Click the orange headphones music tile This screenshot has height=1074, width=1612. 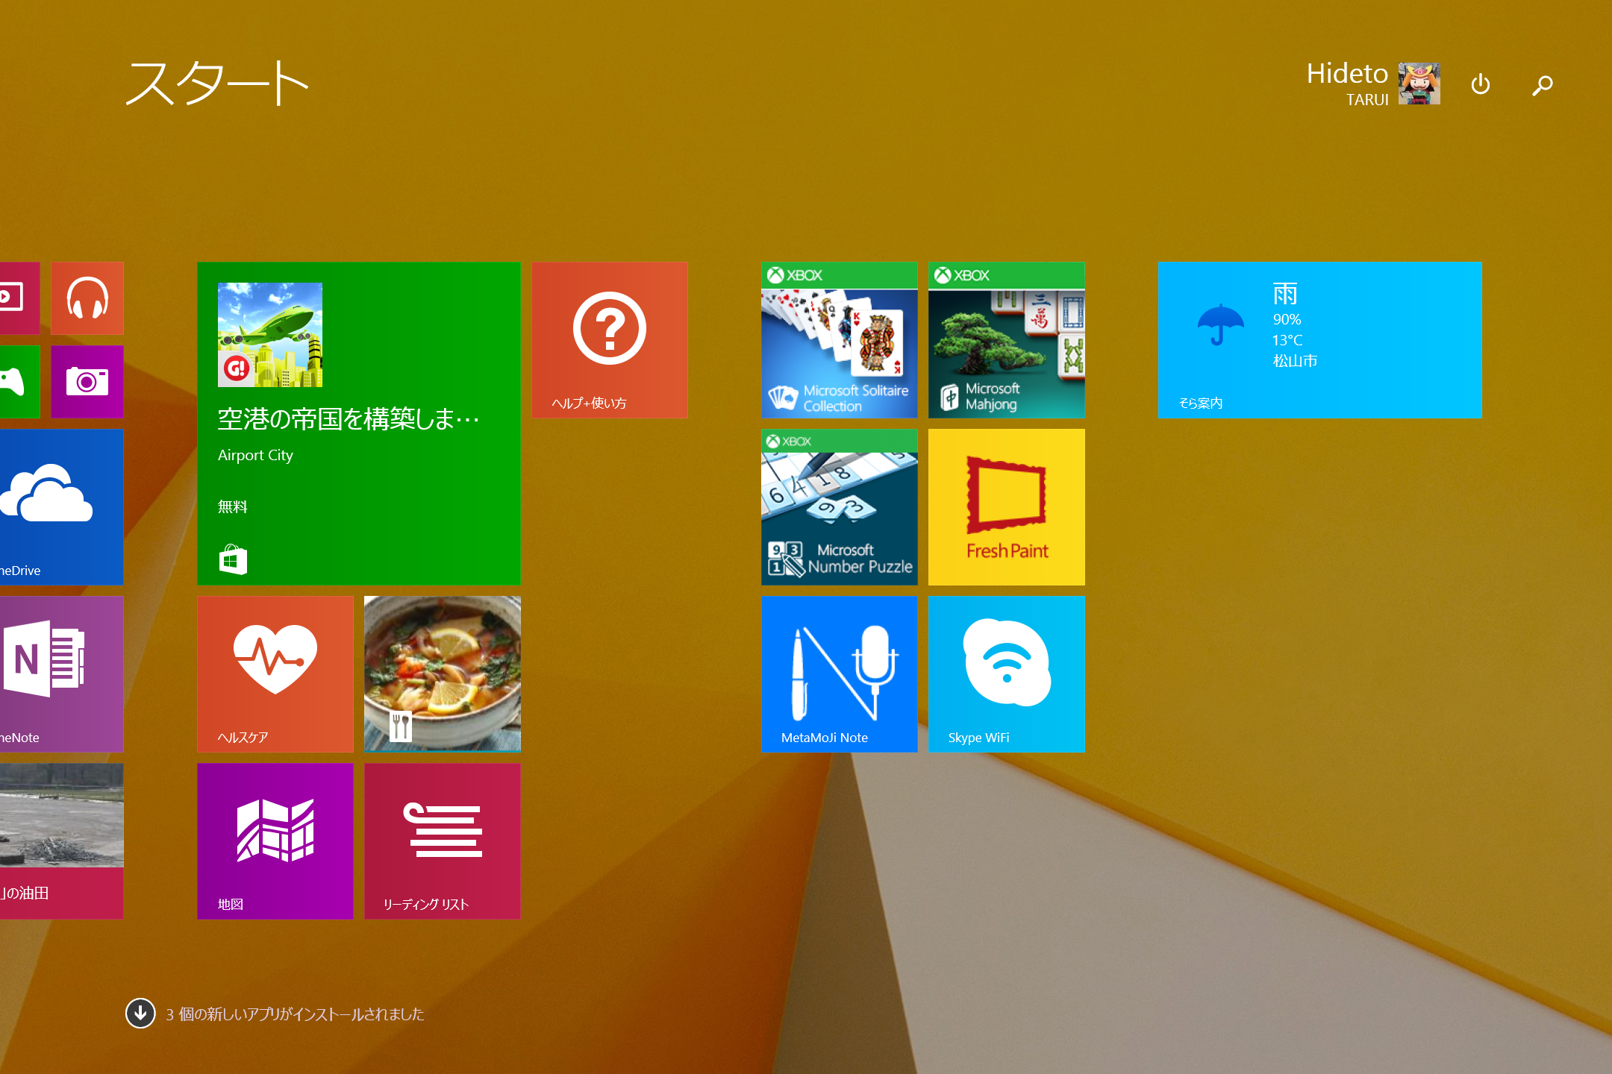click(x=87, y=298)
